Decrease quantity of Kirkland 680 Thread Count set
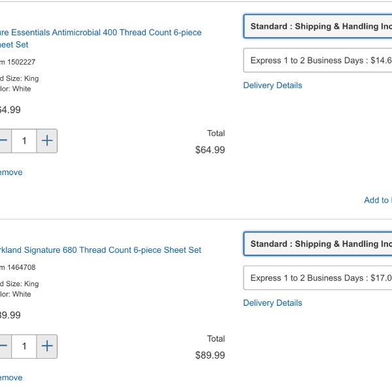 (5, 346)
